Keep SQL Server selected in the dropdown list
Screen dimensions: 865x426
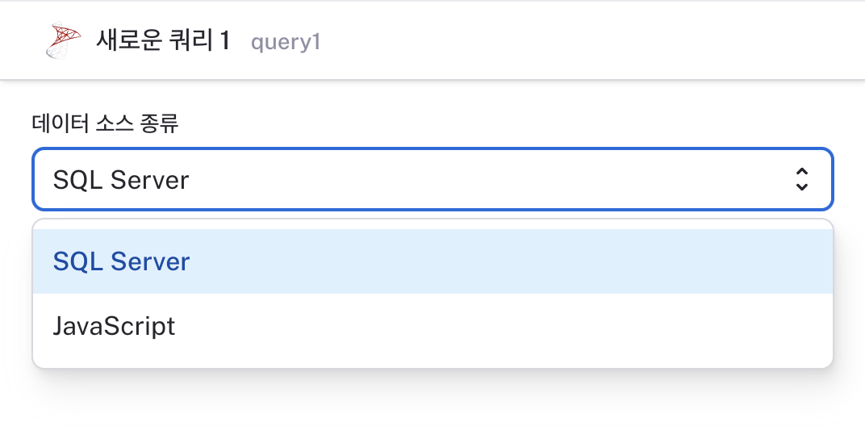(432, 261)
